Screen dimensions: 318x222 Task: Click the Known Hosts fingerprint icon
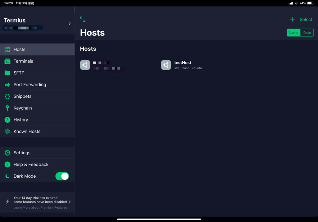7,132
